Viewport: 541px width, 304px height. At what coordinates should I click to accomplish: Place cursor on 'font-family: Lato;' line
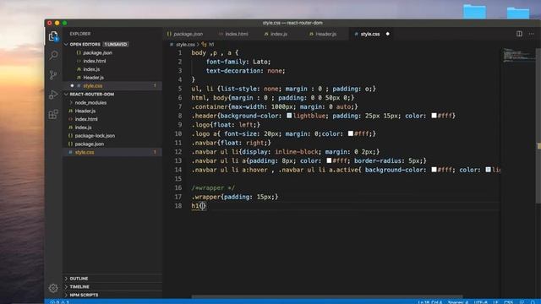[x=238, y=62]
